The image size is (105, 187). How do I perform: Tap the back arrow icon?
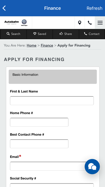click(x=4, y=8)
